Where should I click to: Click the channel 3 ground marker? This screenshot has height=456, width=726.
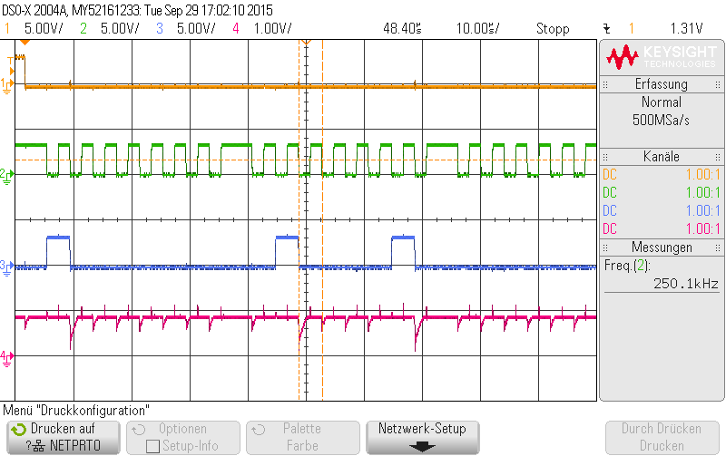point(7,267)
